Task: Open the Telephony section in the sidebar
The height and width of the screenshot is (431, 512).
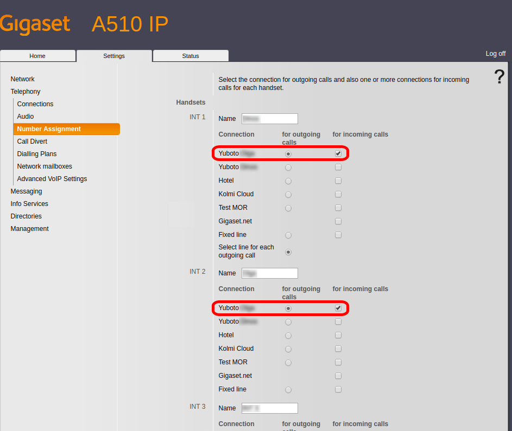Action: pyautogui.click(x=26, y=91)
